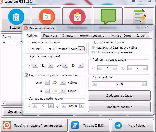Click the notepad with pencil icon
156x132 pixels.
(140, 16)
